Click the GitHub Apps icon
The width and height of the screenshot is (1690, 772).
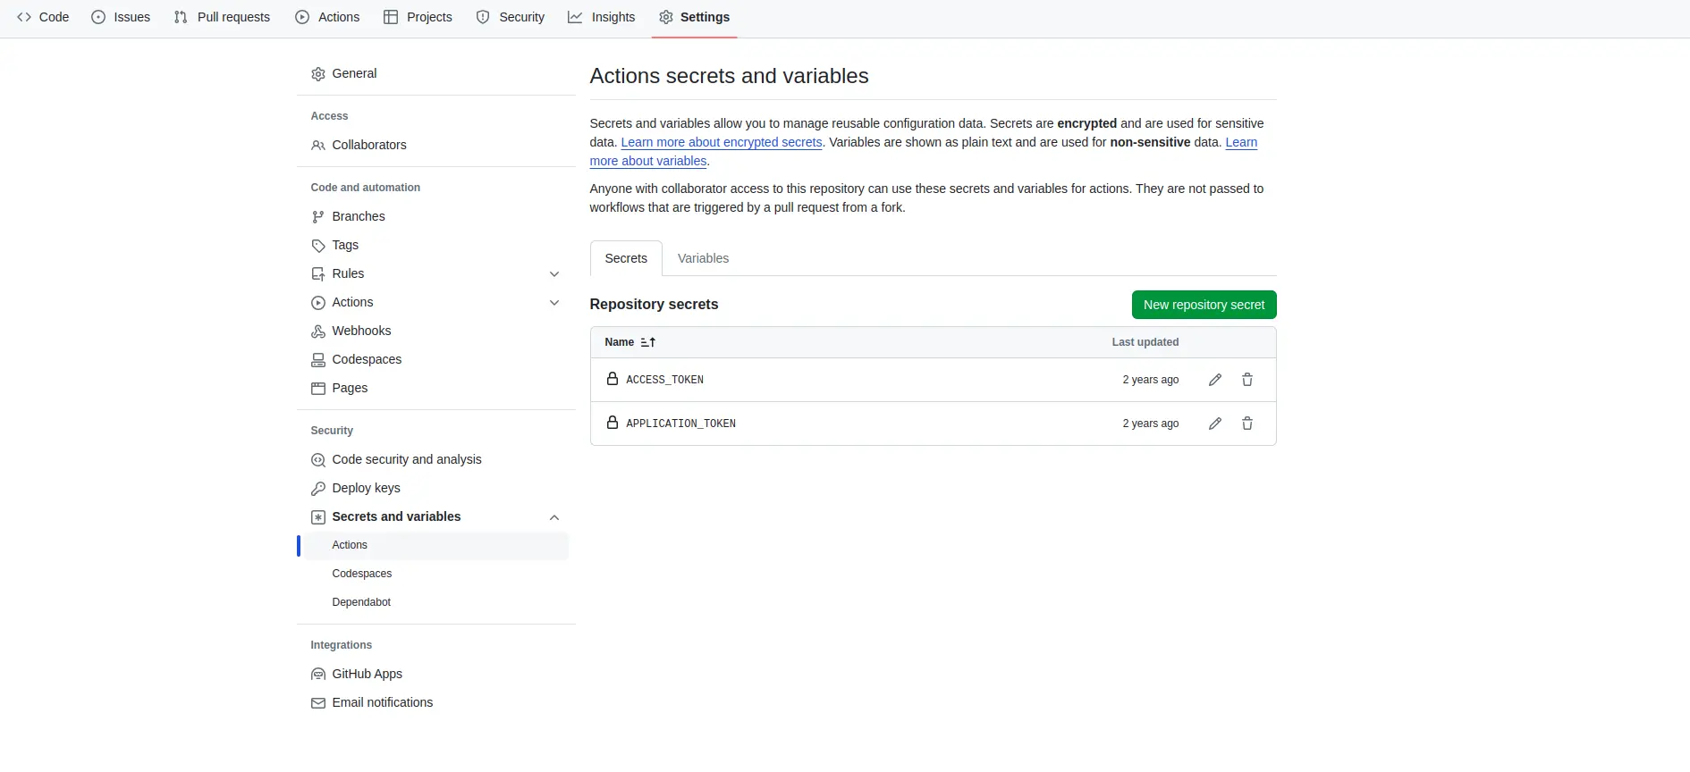click(318, 675)
